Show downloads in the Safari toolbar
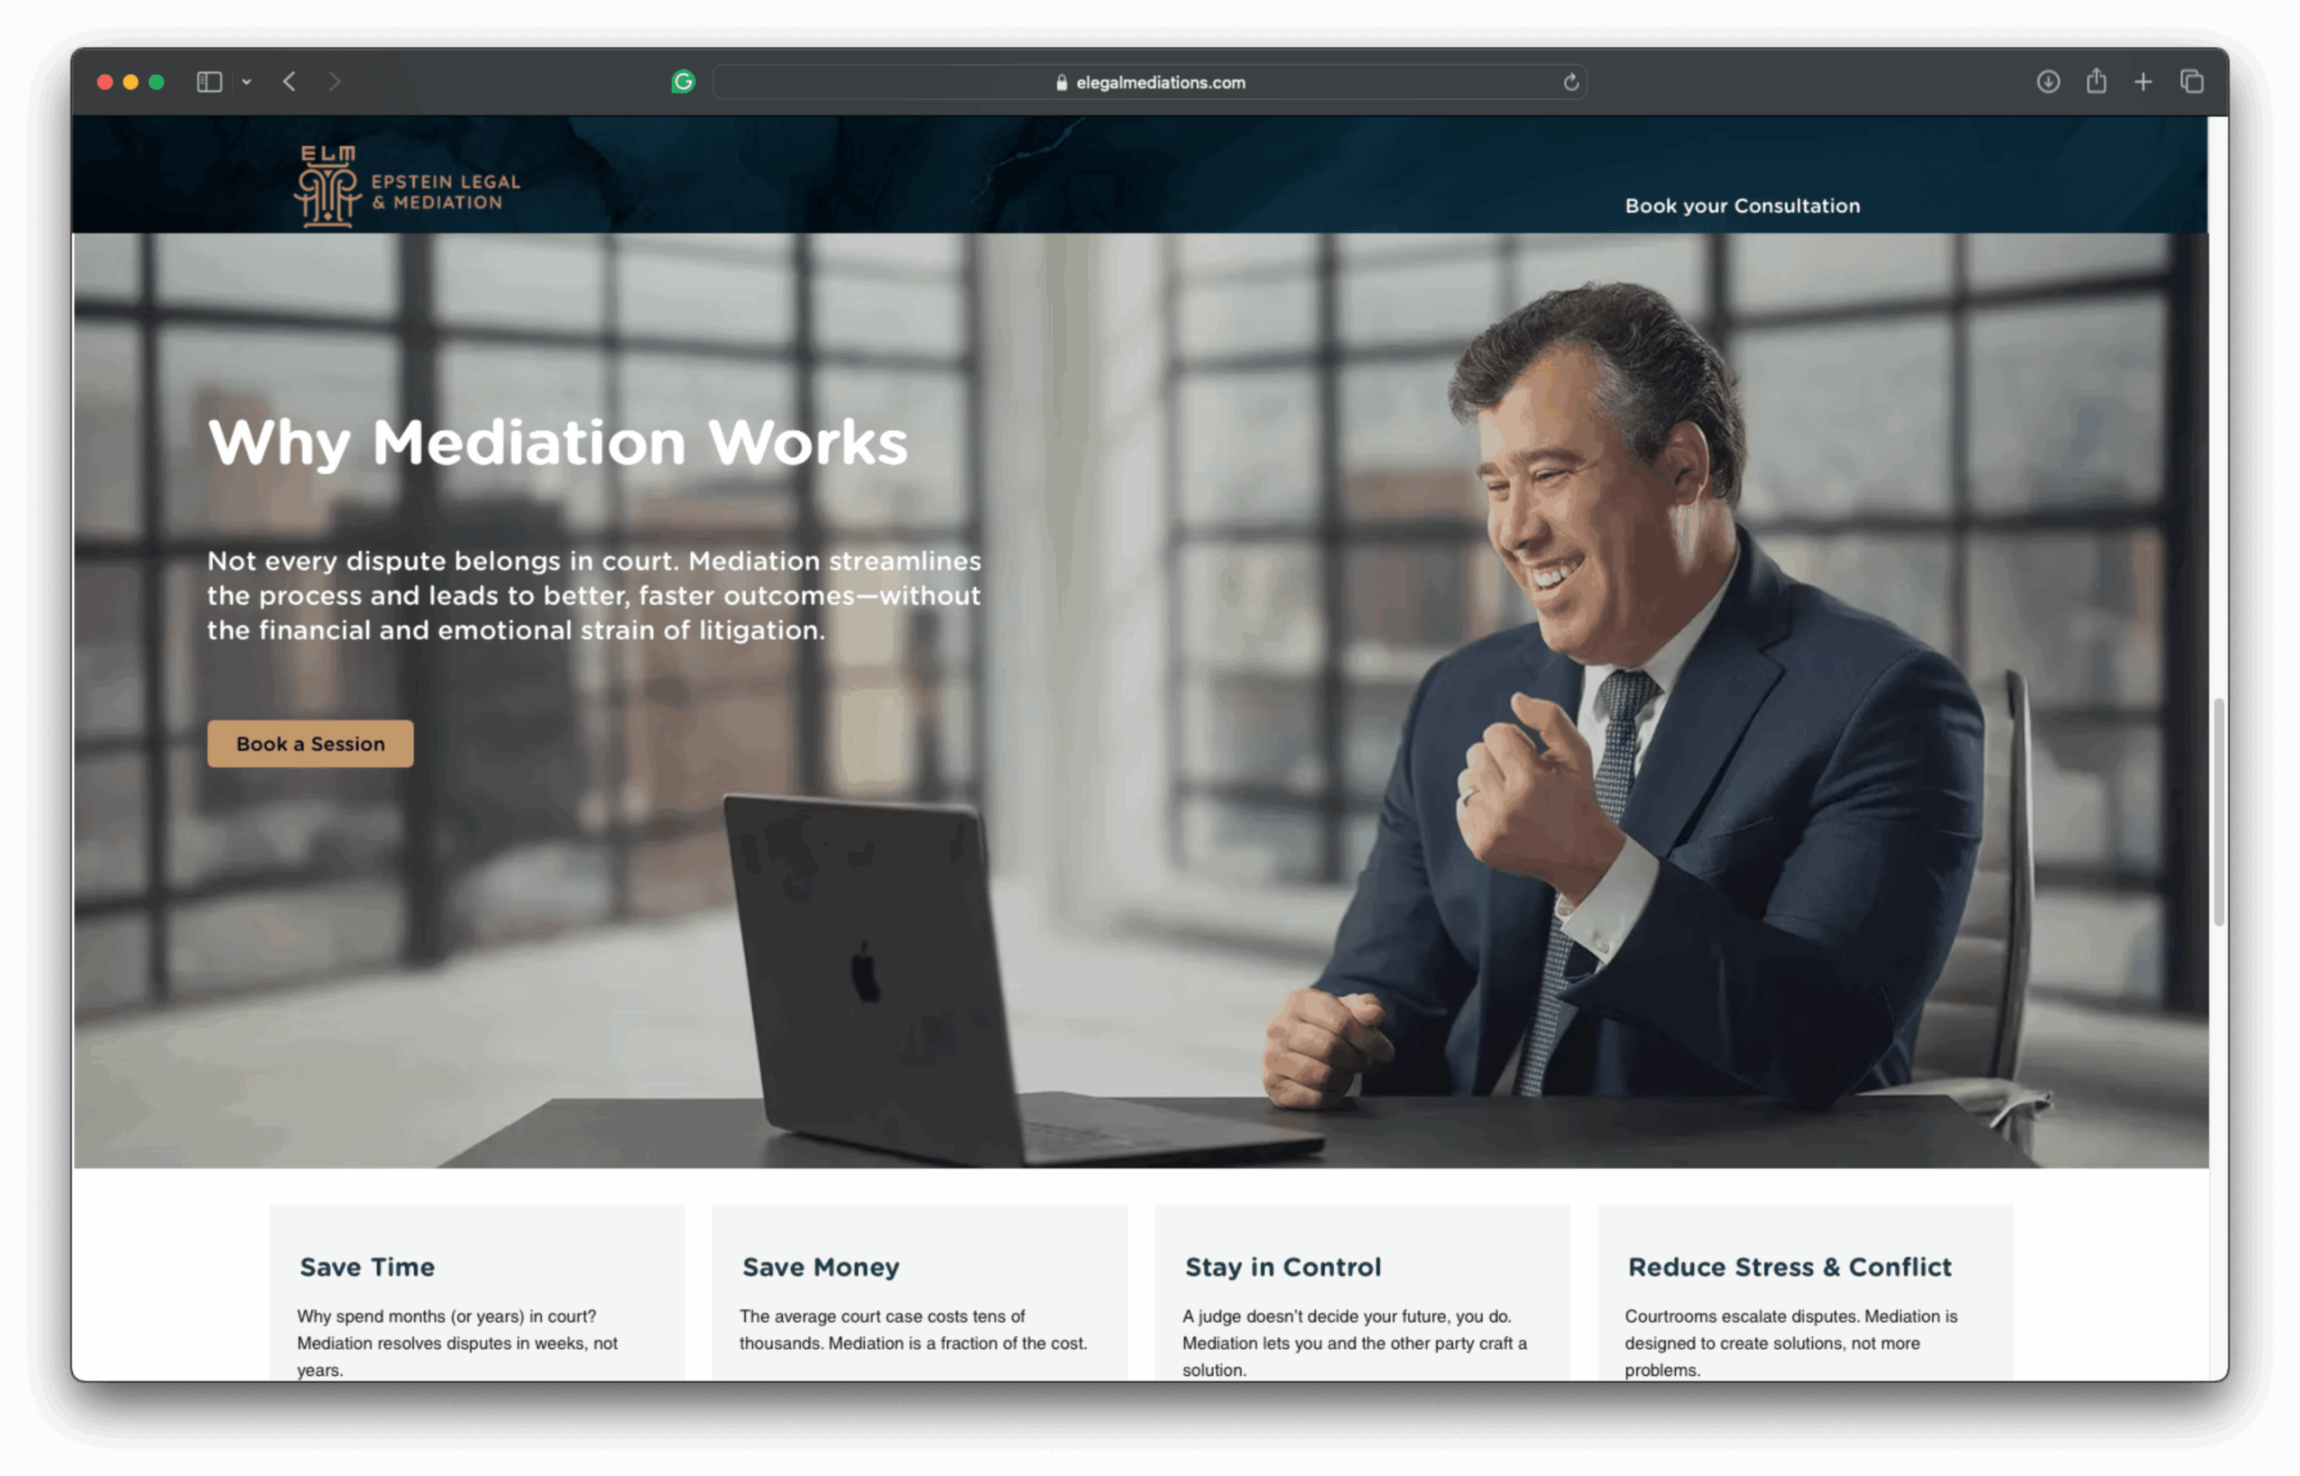 (2047, 82)
